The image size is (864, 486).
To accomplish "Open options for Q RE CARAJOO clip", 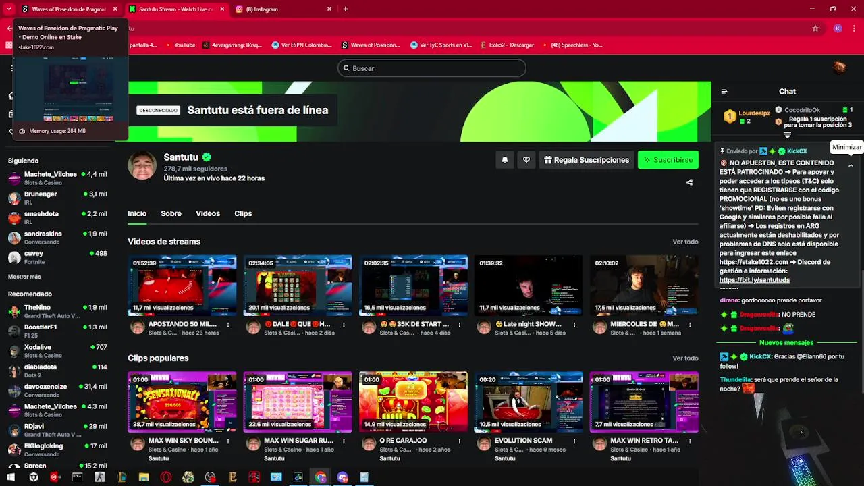I will click(459, 441).
